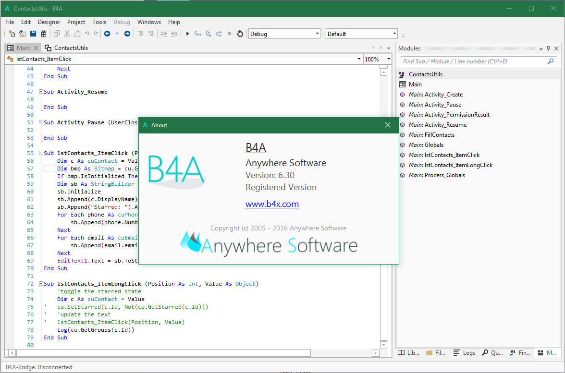Select Main: FillContacts in Modules list
Screen dimensions: 565x373
tap(431, 135)
